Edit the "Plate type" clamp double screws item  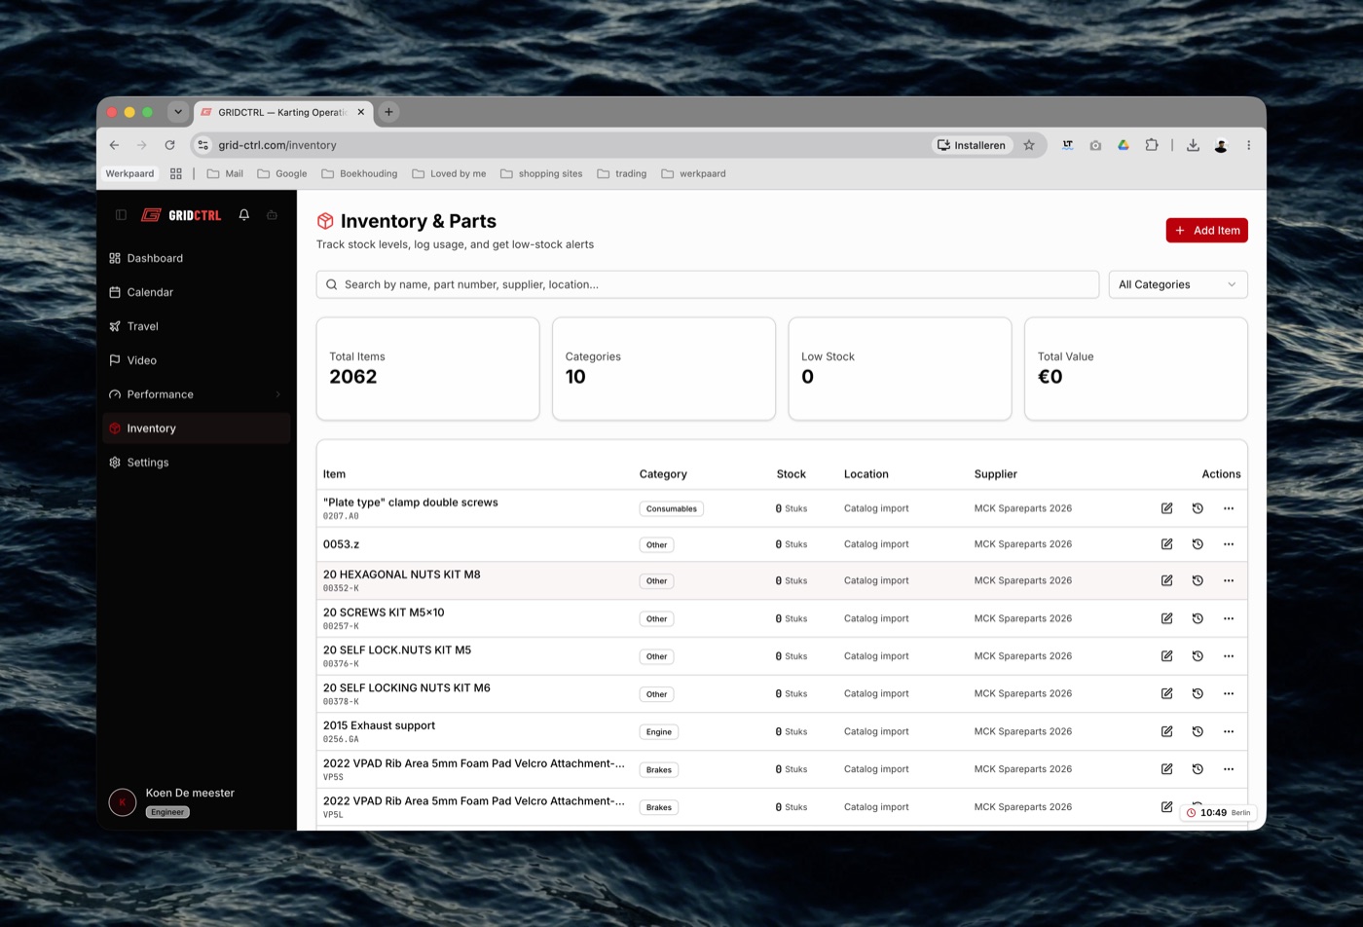pos(1166,508)
